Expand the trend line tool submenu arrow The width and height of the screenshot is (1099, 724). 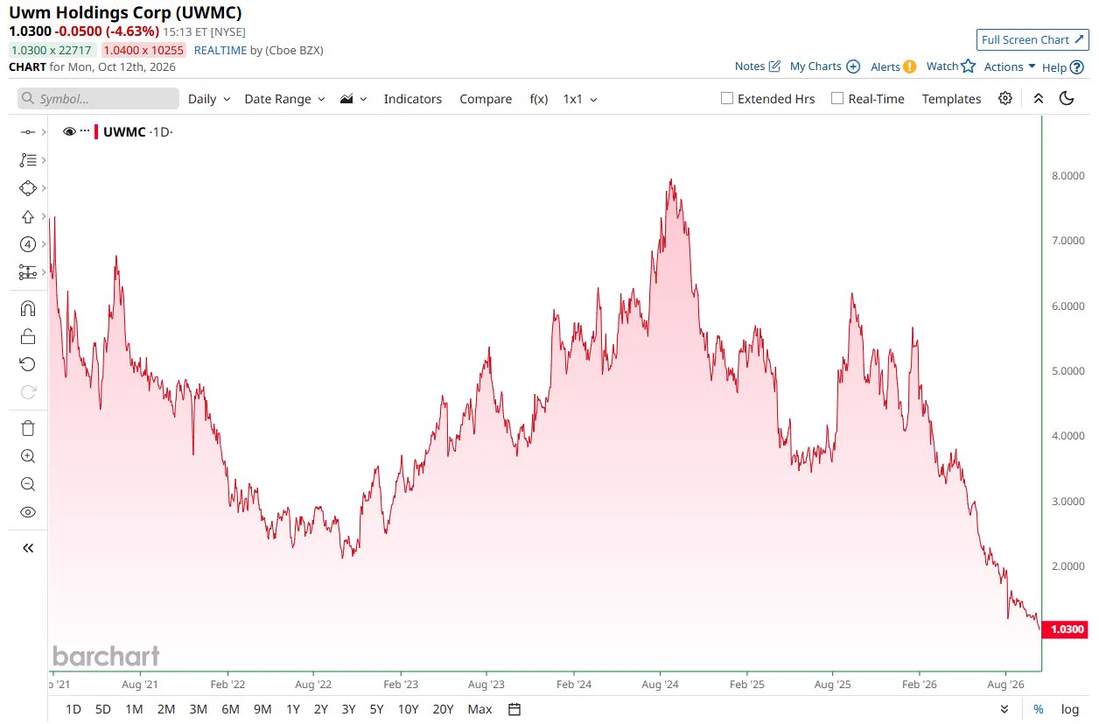44,132
